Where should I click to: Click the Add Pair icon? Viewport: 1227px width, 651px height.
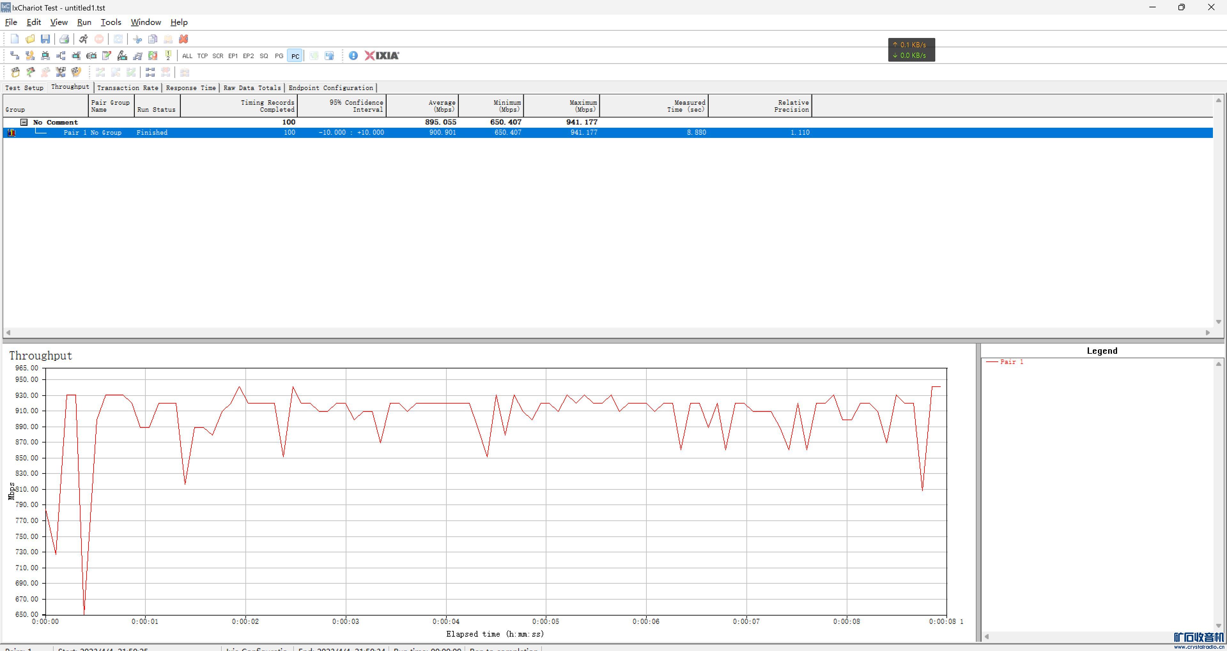click(14, 56)
